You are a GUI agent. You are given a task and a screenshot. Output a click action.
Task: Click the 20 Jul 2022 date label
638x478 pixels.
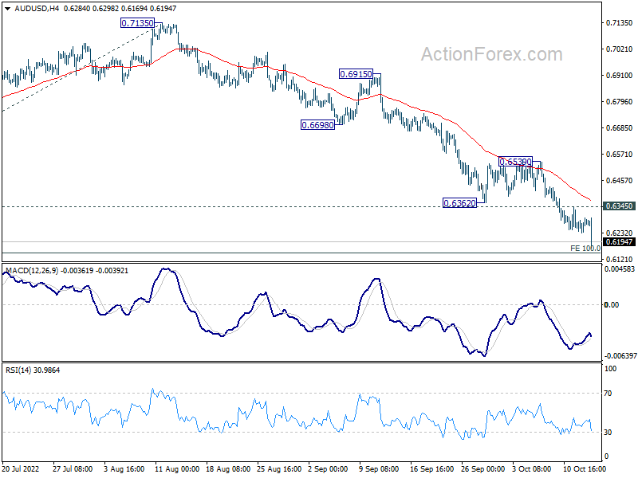coord(21,468)
